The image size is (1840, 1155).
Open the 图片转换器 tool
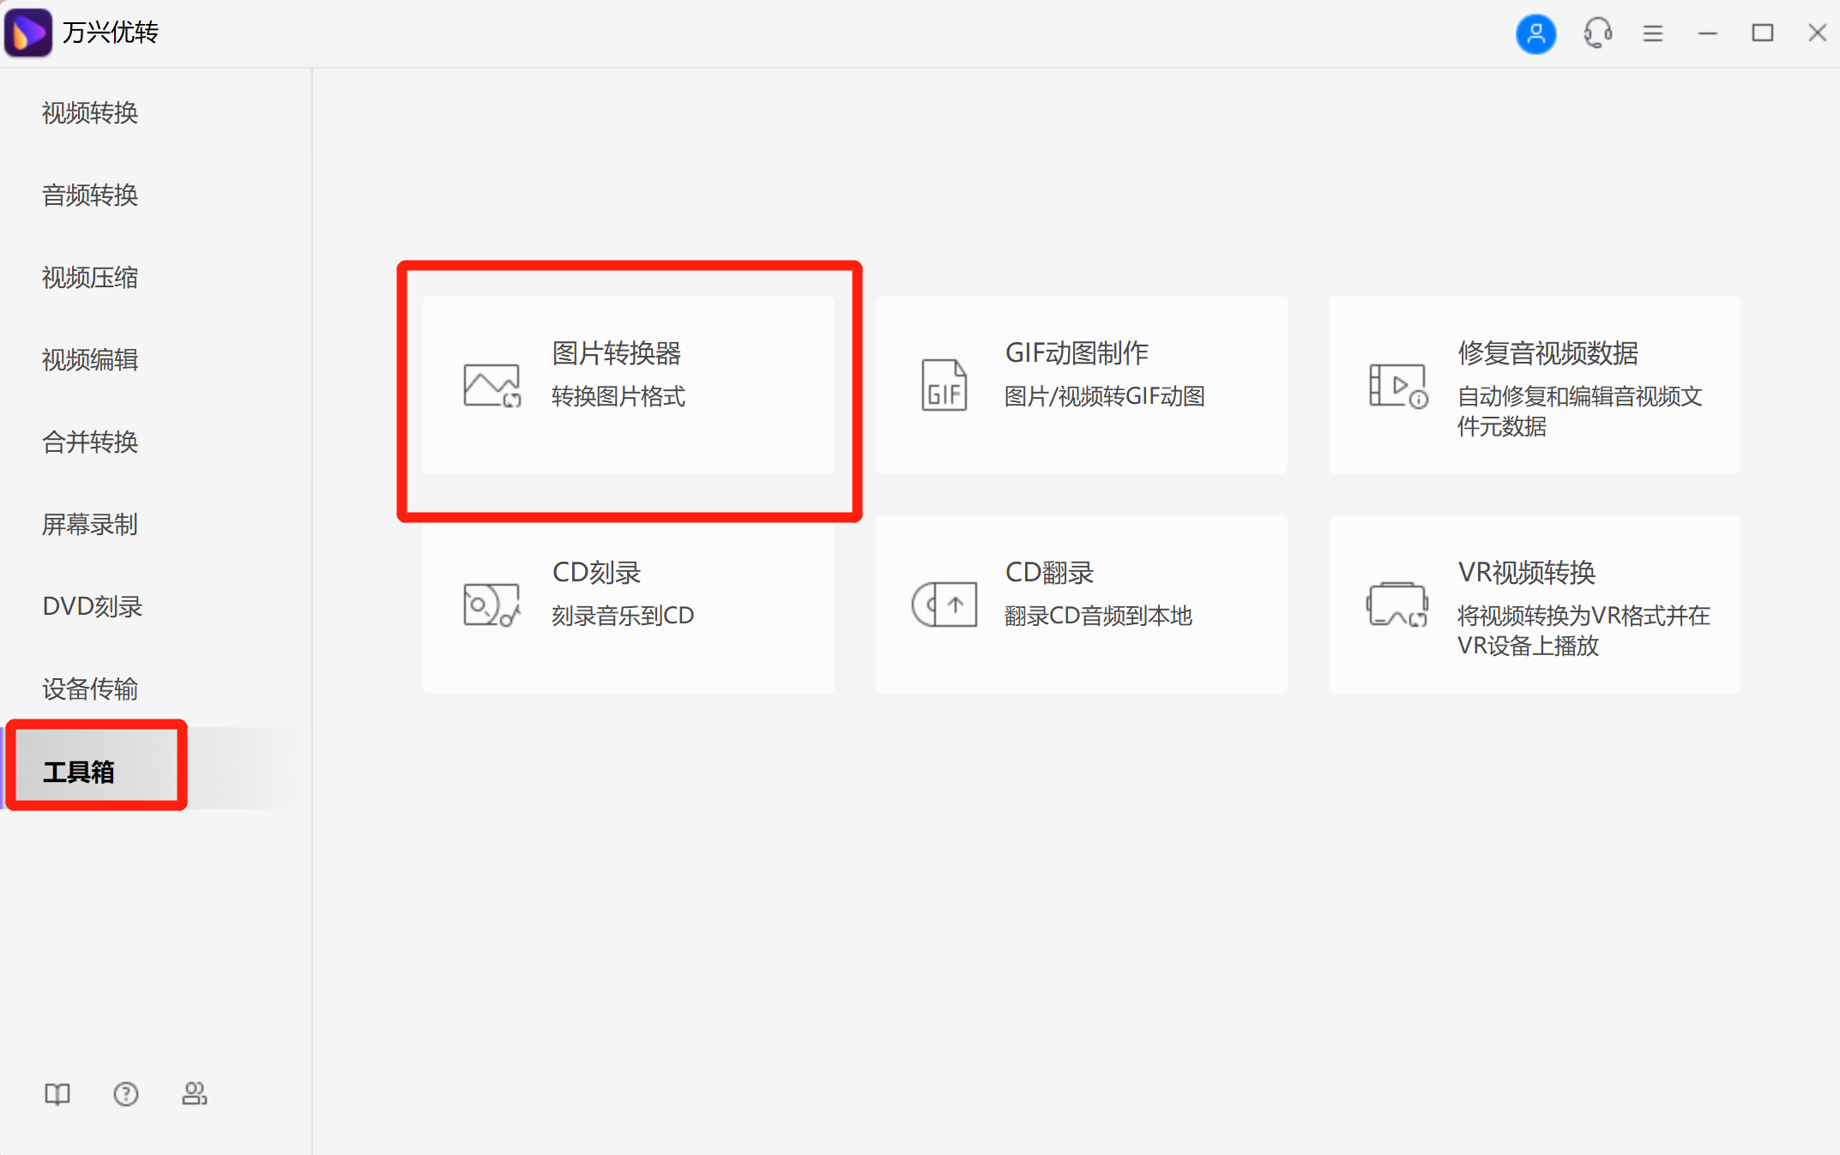(x=629, y=386)
